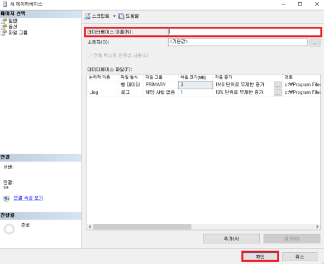Click the 자동 증가 column header
This screenshot has width=324, height=264.
pos(247,78)
